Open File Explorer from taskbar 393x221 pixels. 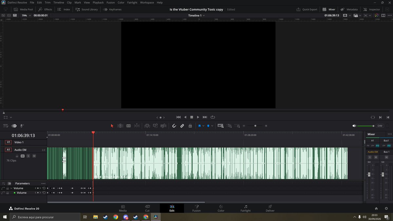point(95,217)
